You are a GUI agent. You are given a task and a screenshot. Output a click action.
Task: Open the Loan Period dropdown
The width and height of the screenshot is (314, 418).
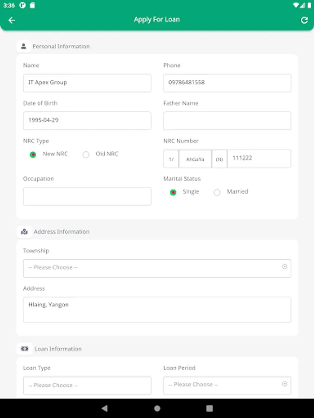coord(227,385)
